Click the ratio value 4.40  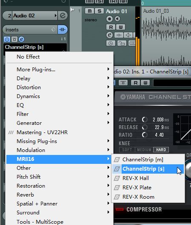(159, 135)
